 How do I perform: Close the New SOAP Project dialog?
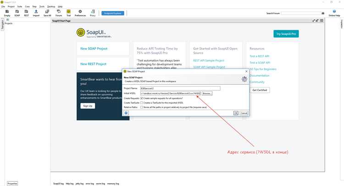tap(246, 71)
